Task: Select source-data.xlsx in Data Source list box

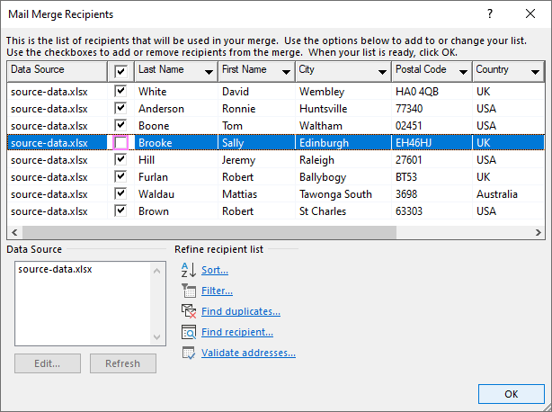Action: pyautogui.click(x=55, y=269)
